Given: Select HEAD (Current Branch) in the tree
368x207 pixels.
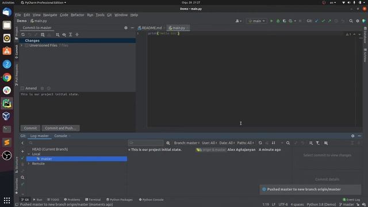Looking at the screenshot, I should (50, 149).
